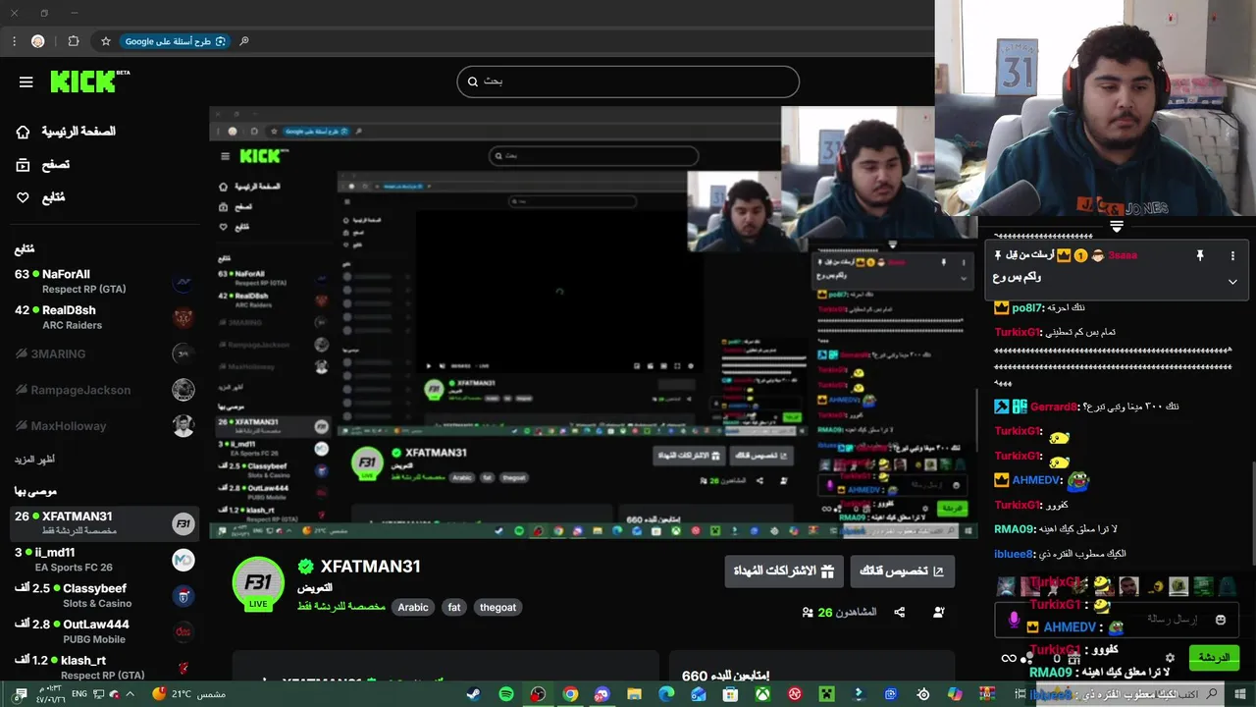1256x707 pixels.
Task: Click the gift subscriptions button
Action: [x=784, y=571]
